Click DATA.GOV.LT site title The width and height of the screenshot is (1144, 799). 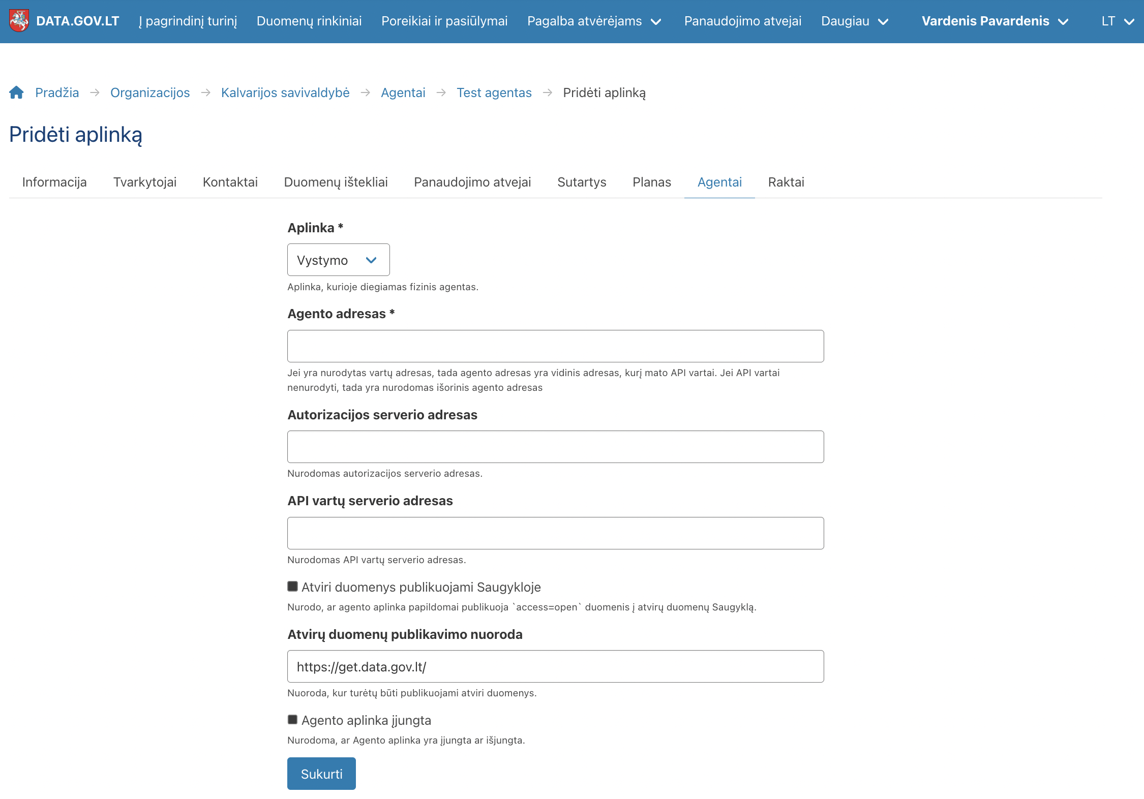click(x=78, y=21)
